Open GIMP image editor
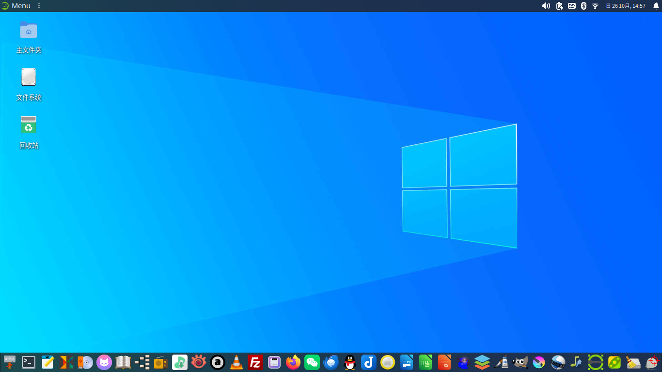The height and width of the screenshot is (372, 662). [520, 362]
